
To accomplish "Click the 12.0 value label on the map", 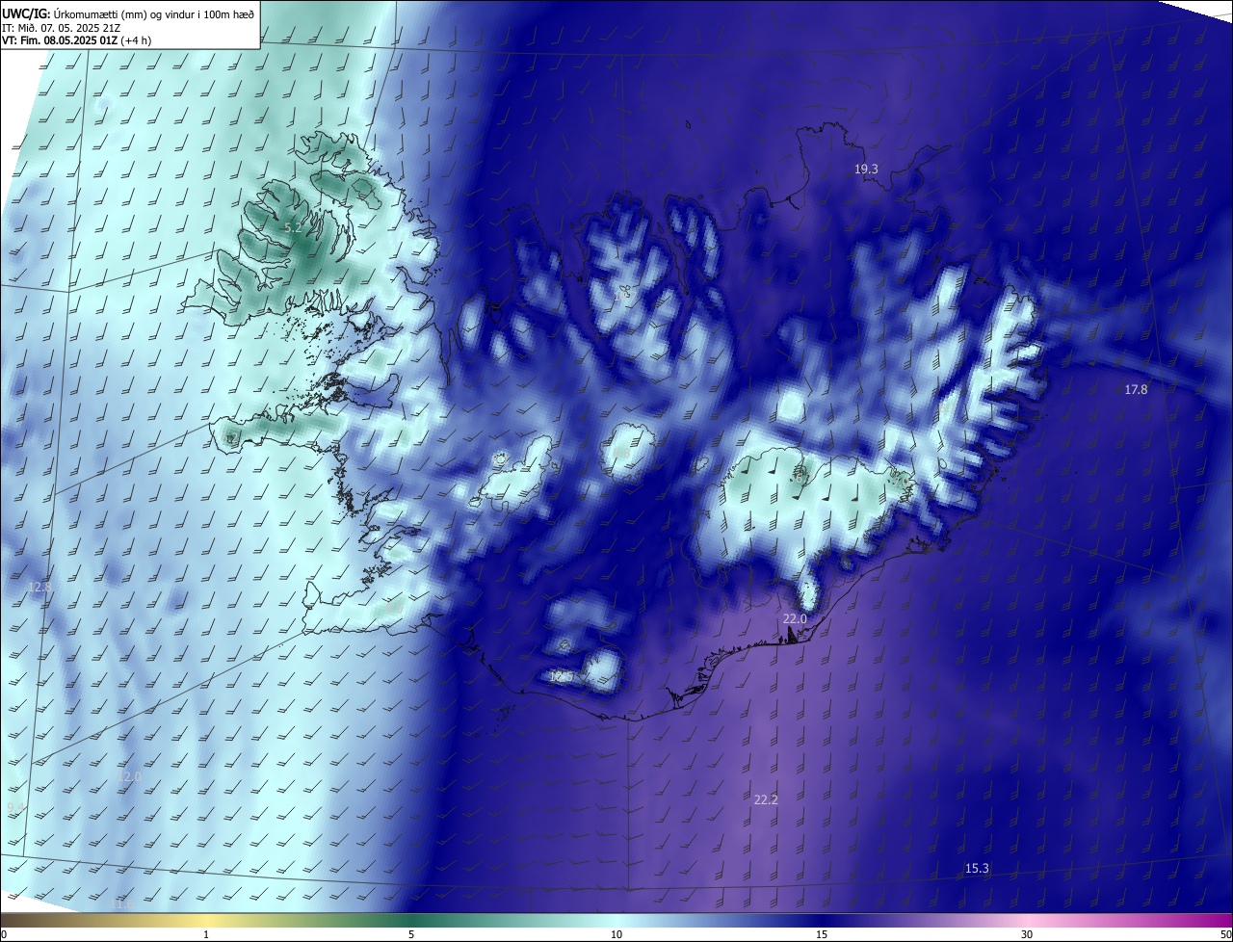I will 128,775.
